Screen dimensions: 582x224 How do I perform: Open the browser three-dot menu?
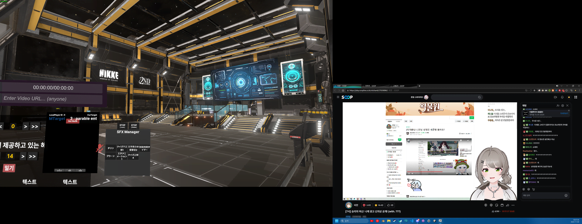579,90
